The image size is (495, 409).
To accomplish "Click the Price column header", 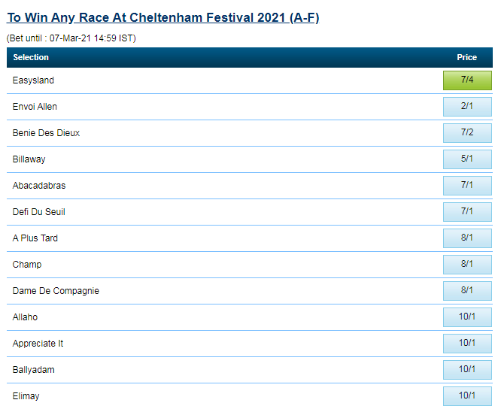I will [466, 57].
